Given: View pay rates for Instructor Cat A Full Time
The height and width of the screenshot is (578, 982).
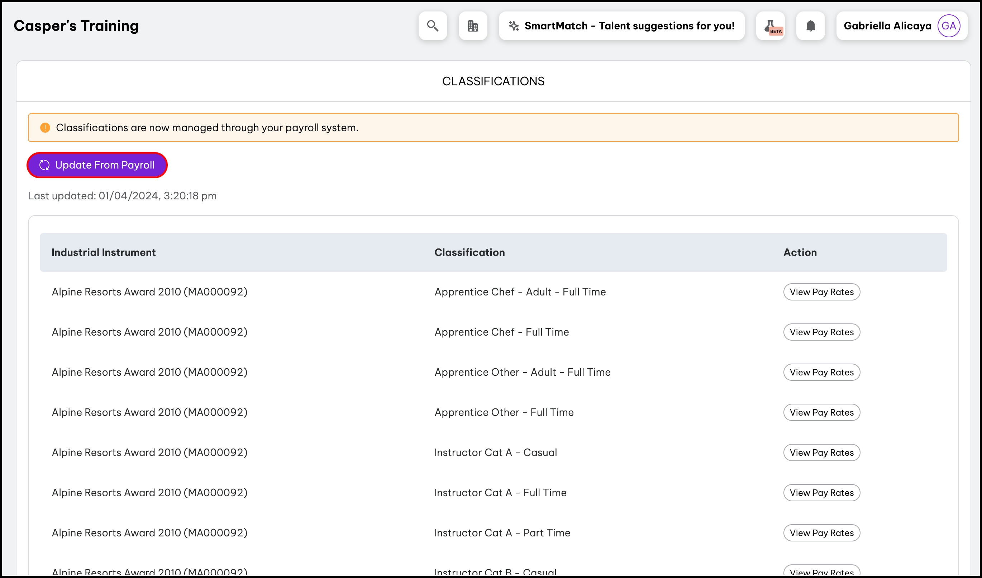Looking at the screenshot, I should (x=821, y=493).
